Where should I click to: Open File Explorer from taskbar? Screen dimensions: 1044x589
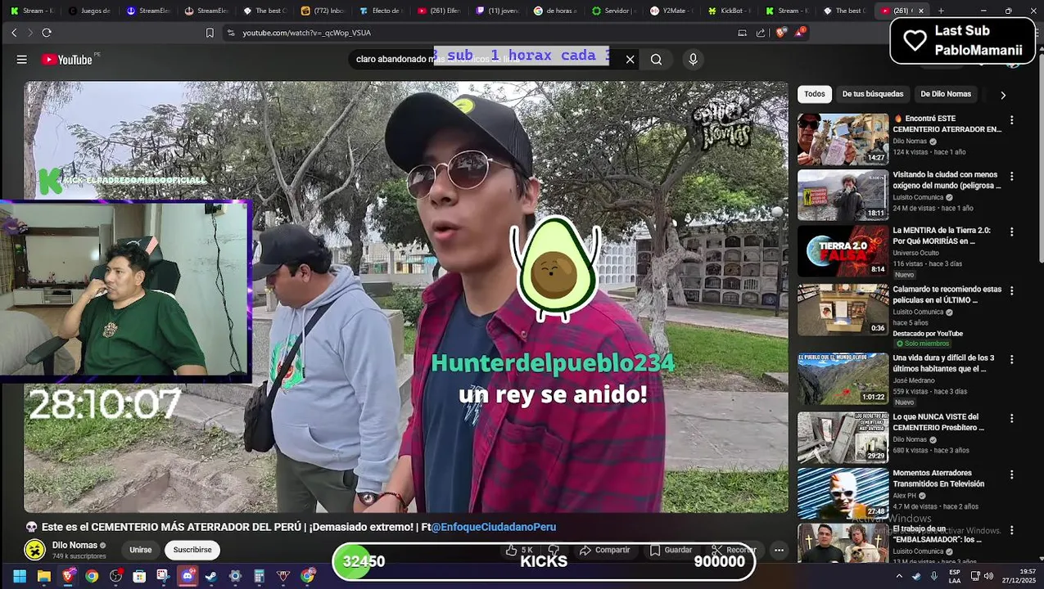coord(43,577)
